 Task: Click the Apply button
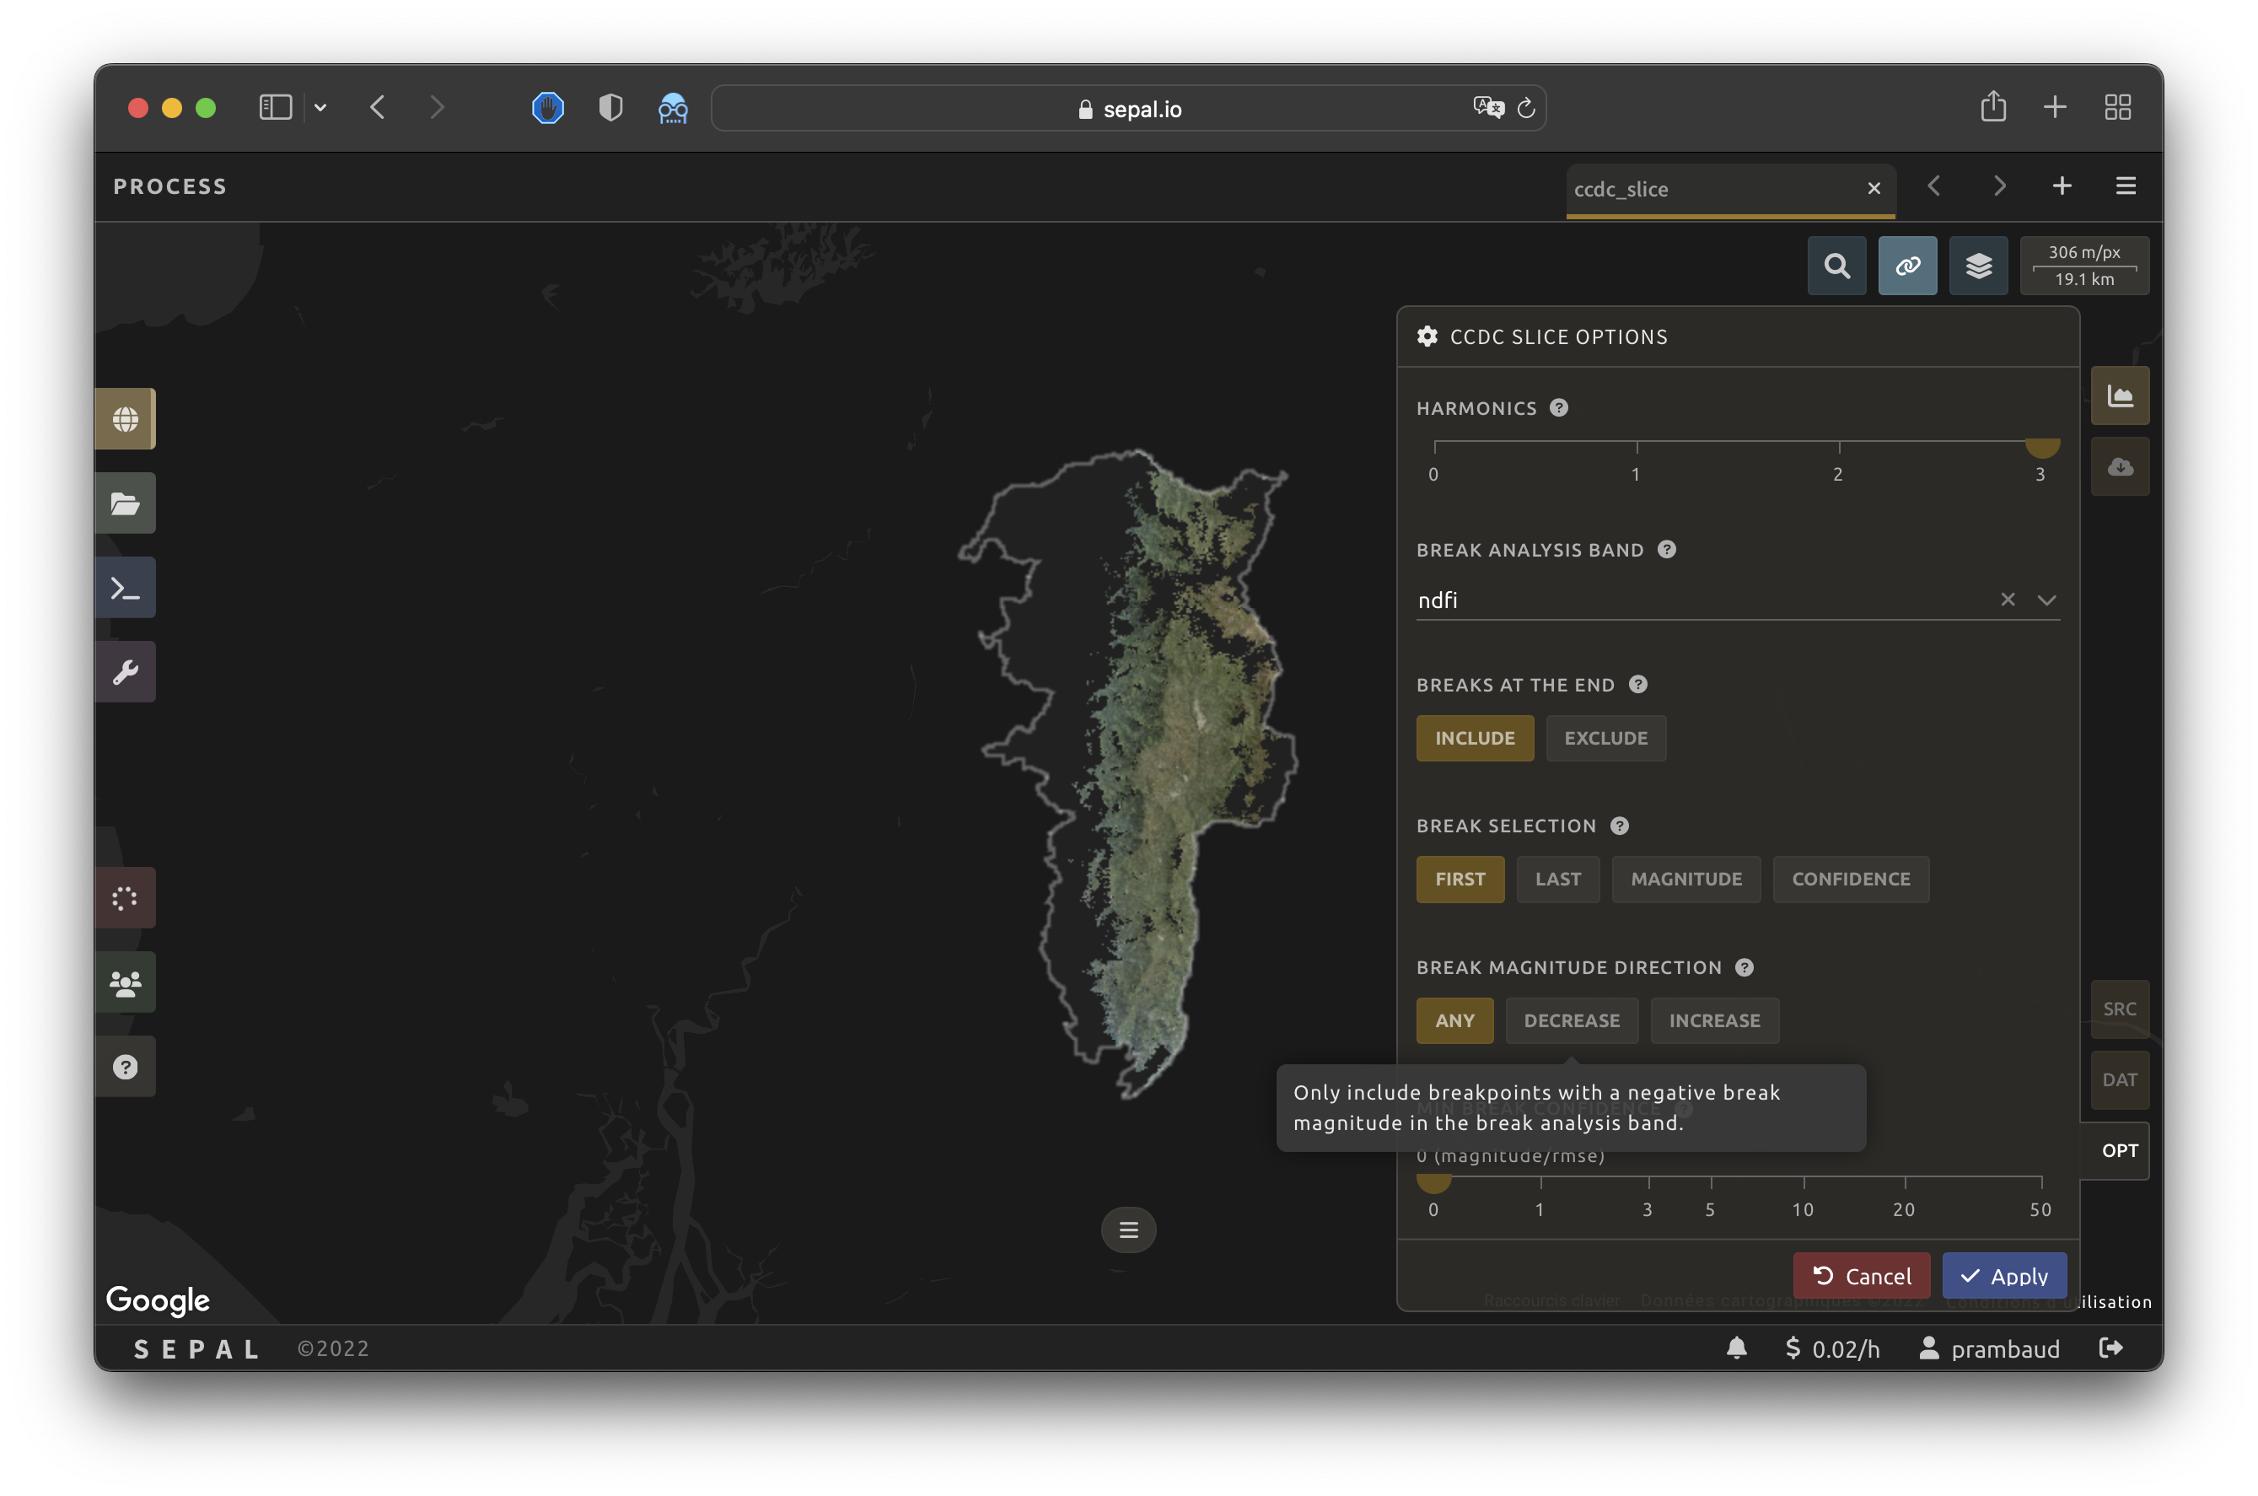pyautogui.click(x=2003, y=1277)
